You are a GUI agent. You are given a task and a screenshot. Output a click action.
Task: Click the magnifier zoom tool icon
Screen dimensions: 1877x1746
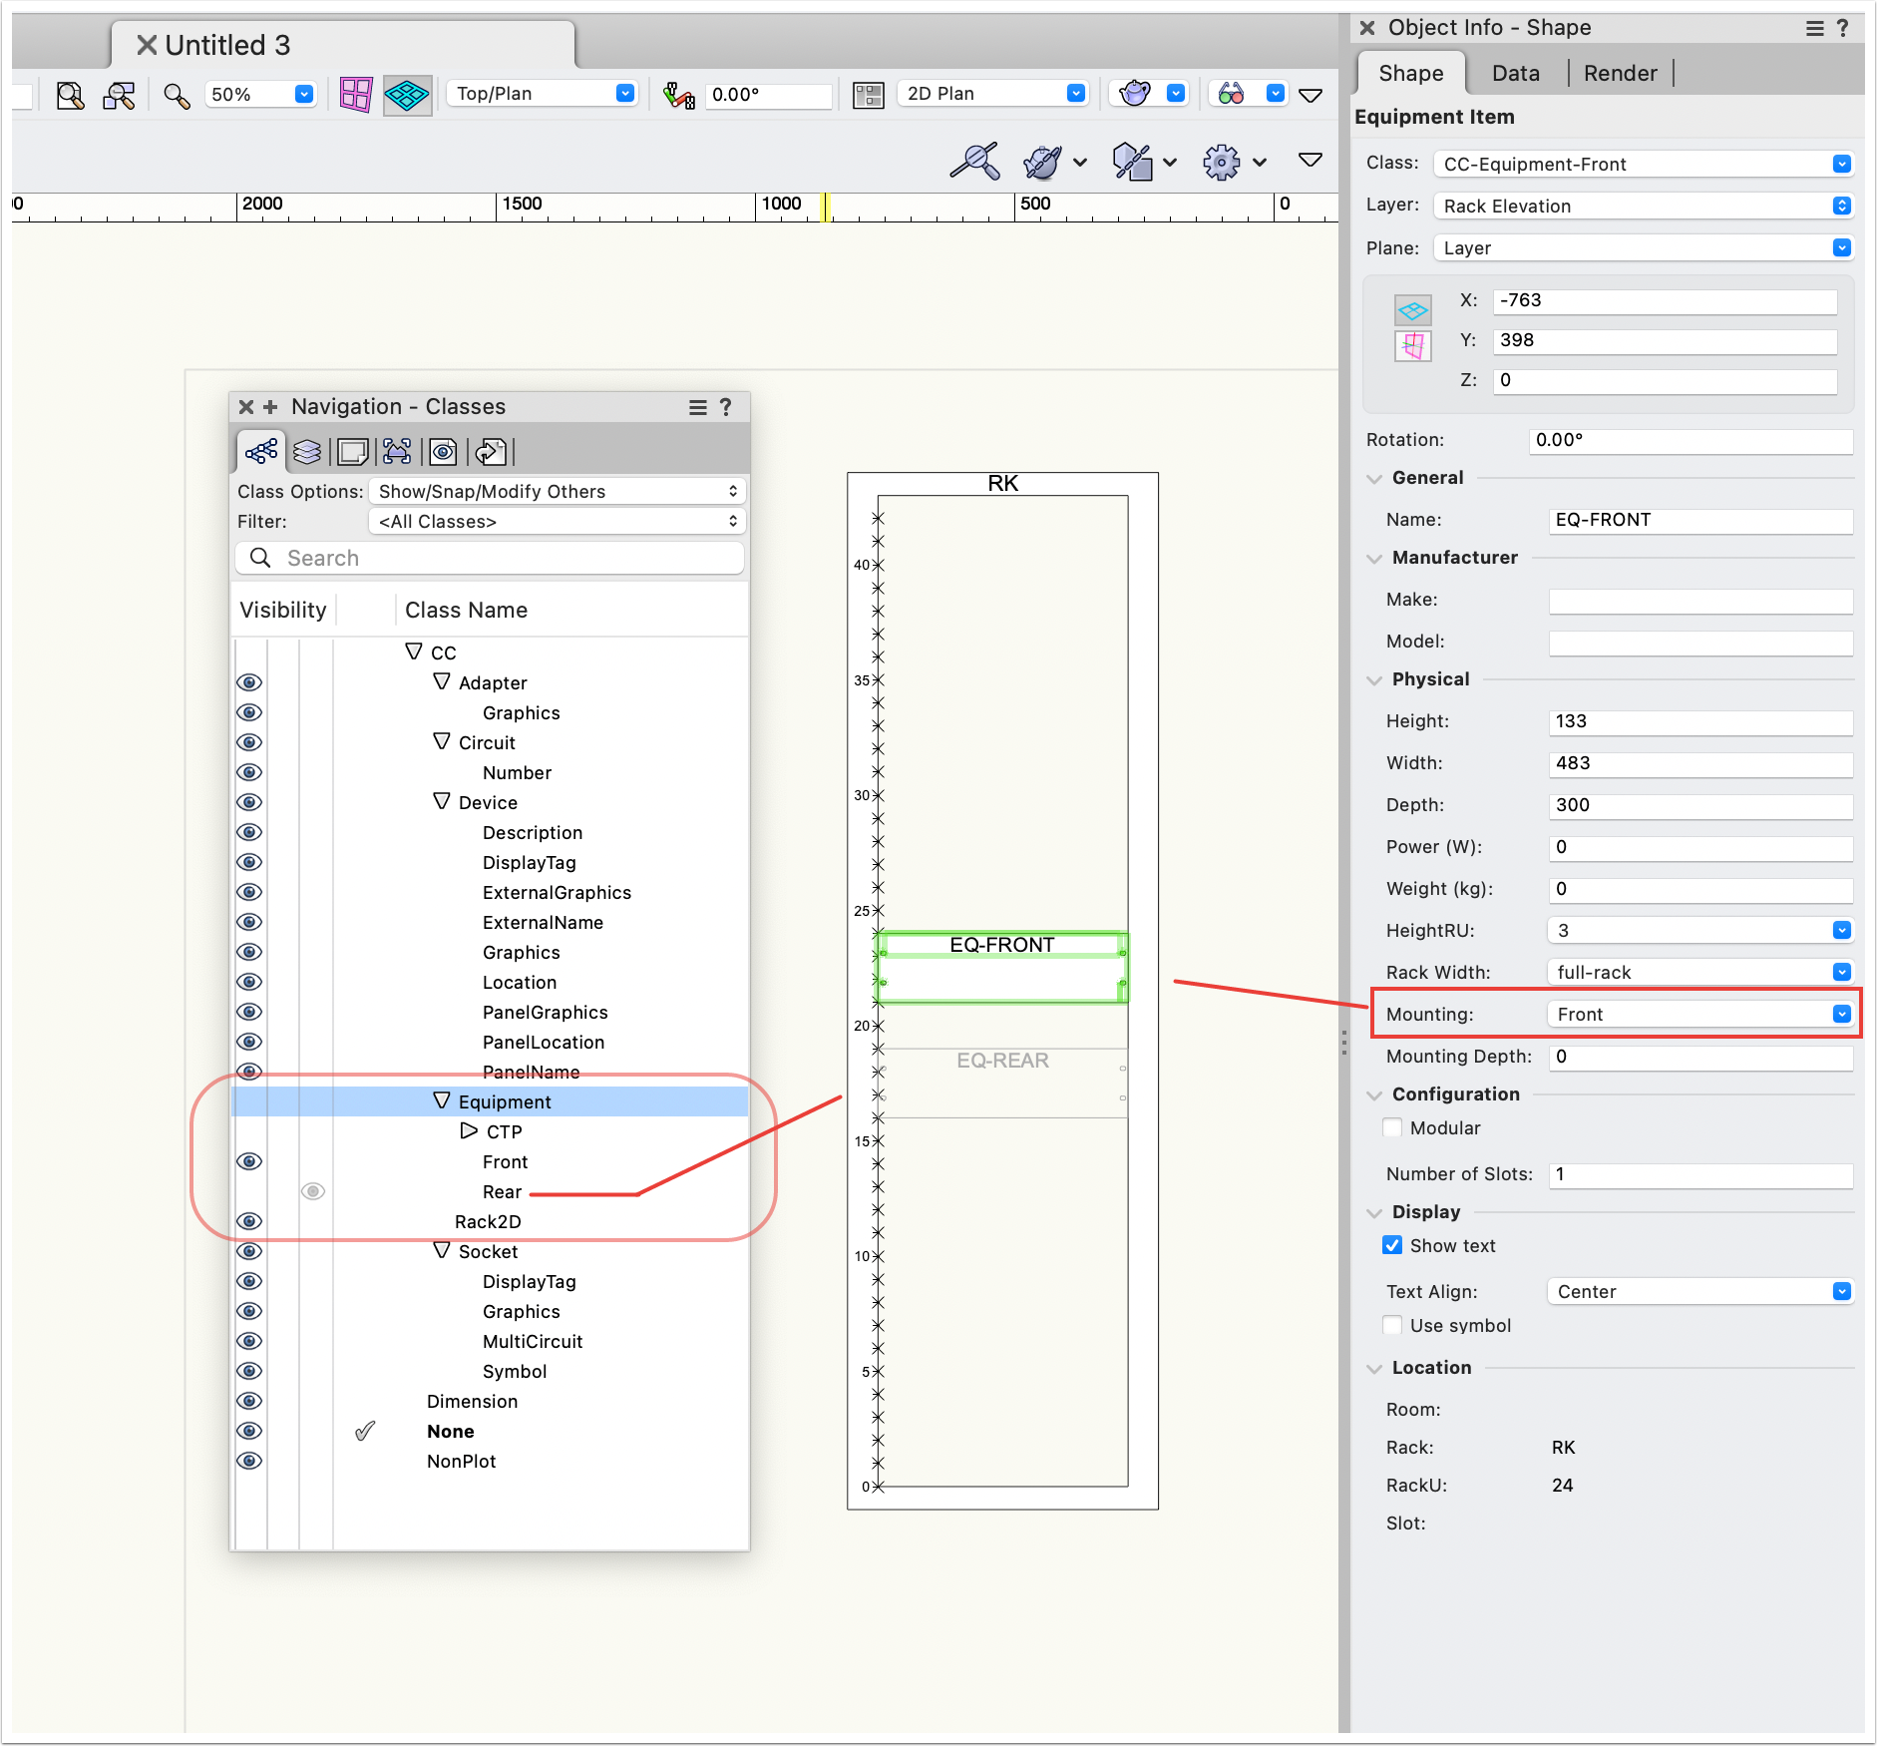tap(177, 95)
